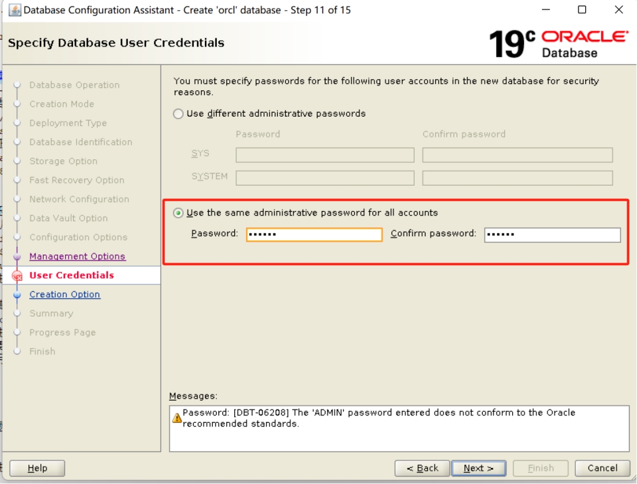Click the SYSTEM confirm password field

pyautogui.click(x=517, y=178)
